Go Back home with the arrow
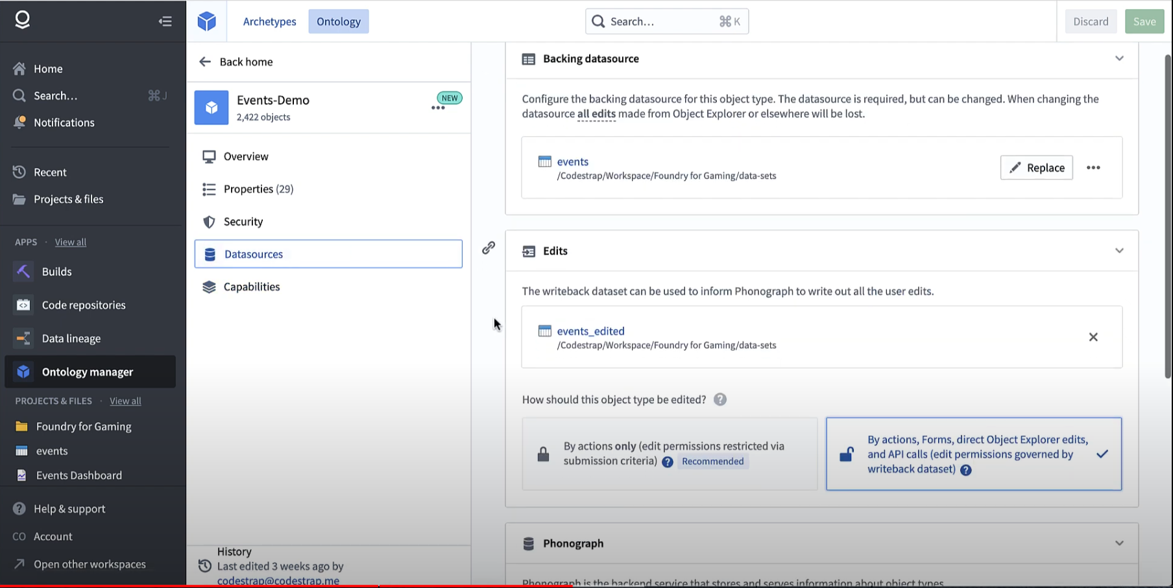 pyautogui.click(x=205, y=62)
